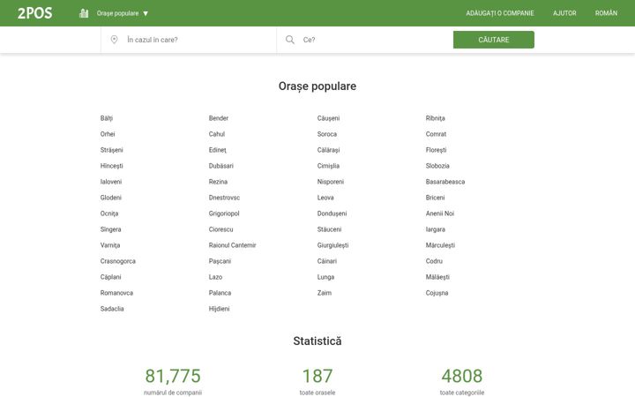The width and height of the screenshot is (635, 397).
Task: Select the Cojușna city link
Action: tap(437, 293)
